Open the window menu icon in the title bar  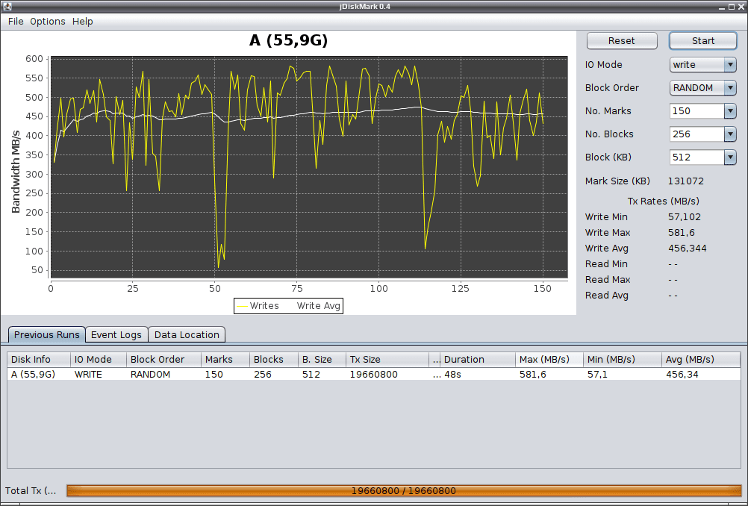point(7,6)
